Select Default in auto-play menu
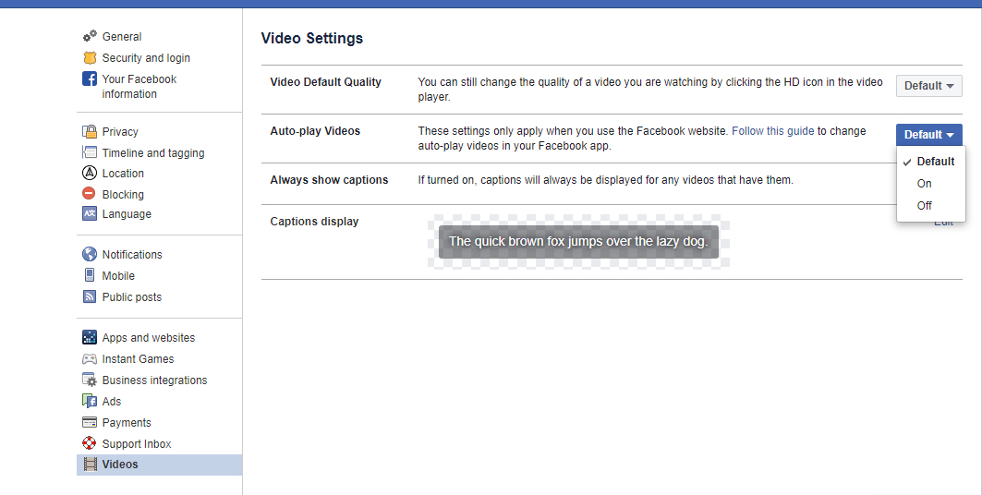This screenshot has width=982, height=495. tap(930, 162)
